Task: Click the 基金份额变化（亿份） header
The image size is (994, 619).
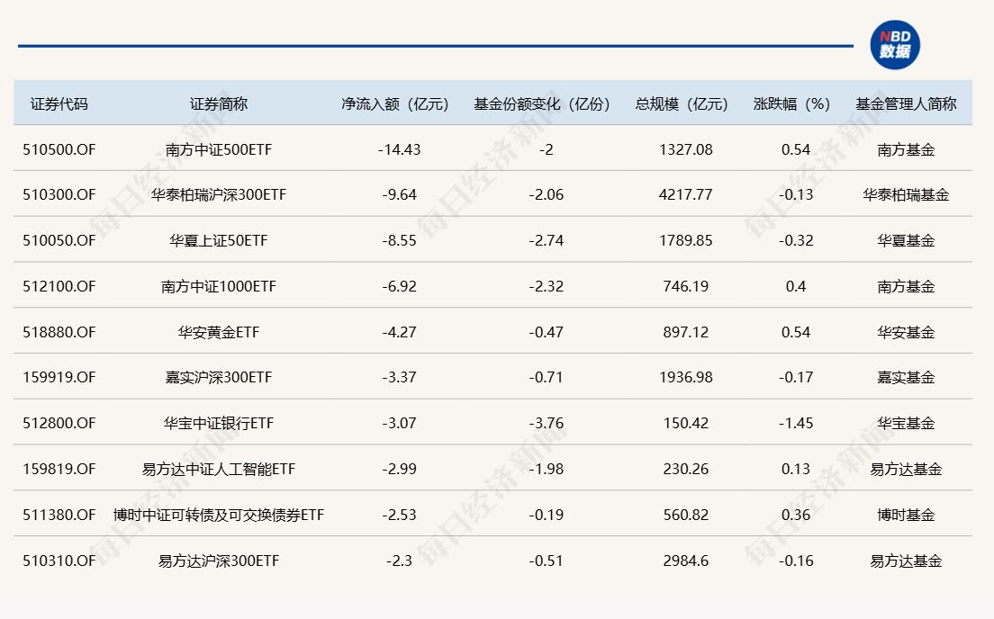Action: tap(542, 103)
